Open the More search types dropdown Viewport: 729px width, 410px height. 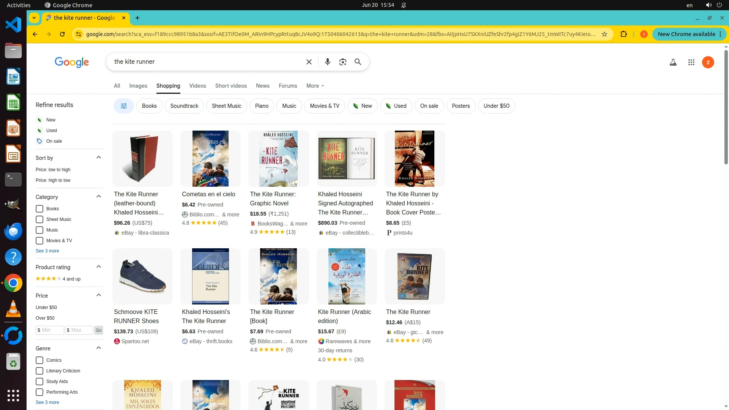315,86
